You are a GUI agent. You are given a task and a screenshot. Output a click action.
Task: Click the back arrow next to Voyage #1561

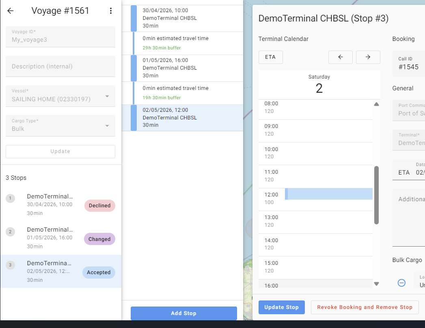click(11, 11)
